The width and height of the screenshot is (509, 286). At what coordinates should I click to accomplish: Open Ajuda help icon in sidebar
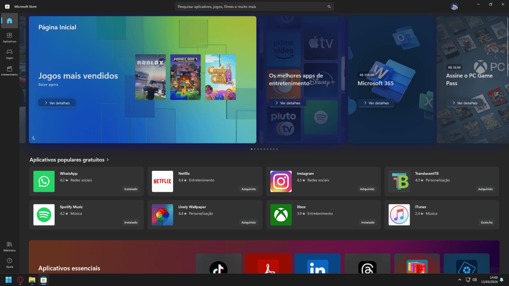9,263
